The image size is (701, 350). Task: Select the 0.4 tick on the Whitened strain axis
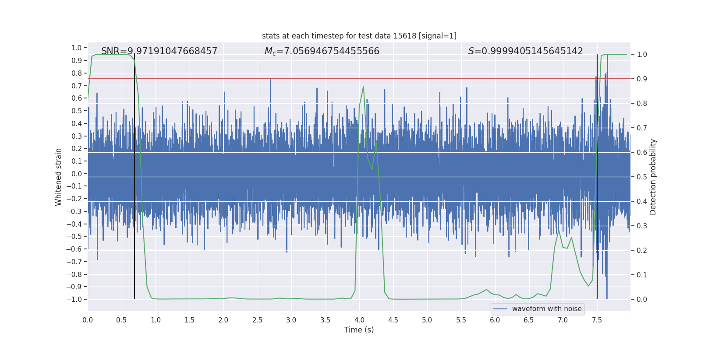coord(77,123)
